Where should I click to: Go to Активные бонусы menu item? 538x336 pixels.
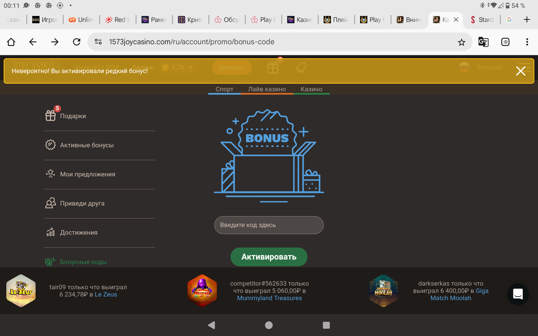[87, 145]
